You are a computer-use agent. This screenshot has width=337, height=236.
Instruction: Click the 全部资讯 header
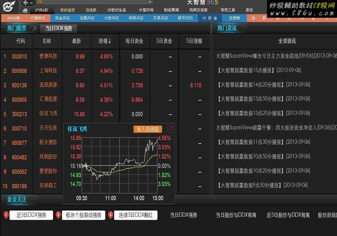click(x=287, y=41)
